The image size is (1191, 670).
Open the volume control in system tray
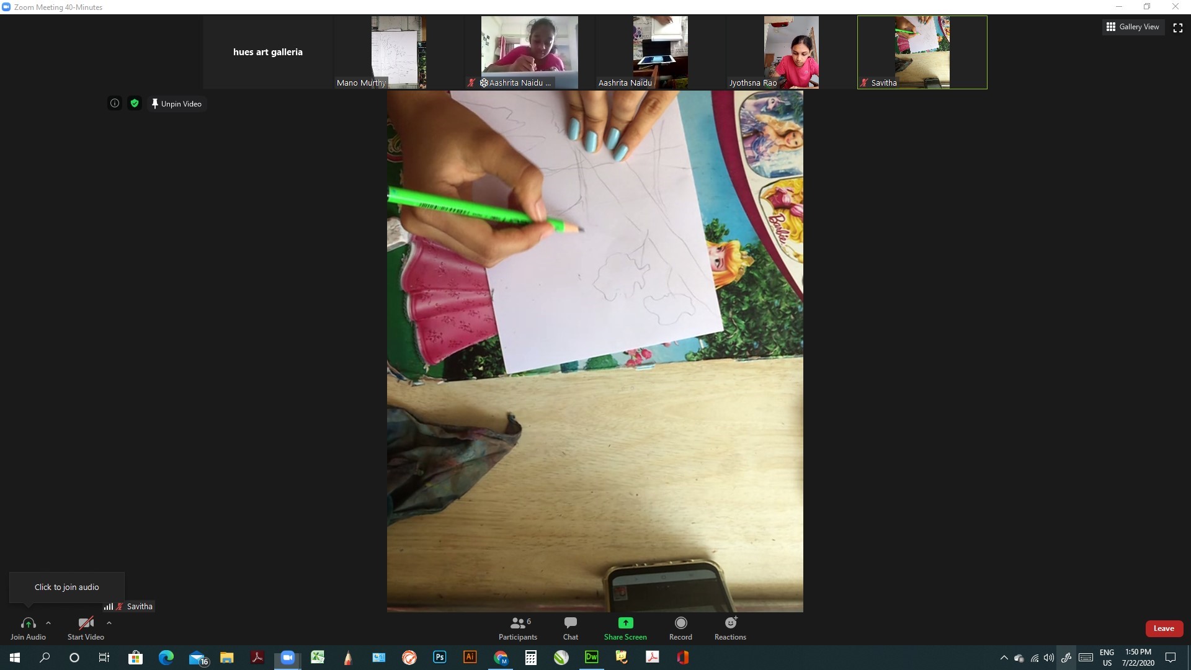tap(1049, 658)
